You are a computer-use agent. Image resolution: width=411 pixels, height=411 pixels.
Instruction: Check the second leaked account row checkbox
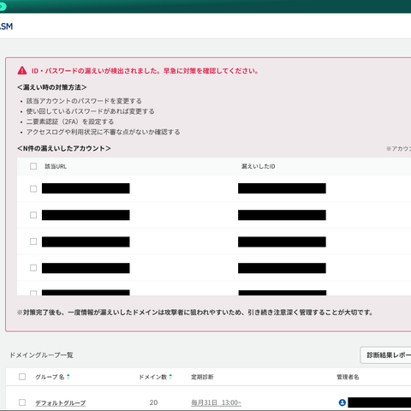[x=33, y=215]
